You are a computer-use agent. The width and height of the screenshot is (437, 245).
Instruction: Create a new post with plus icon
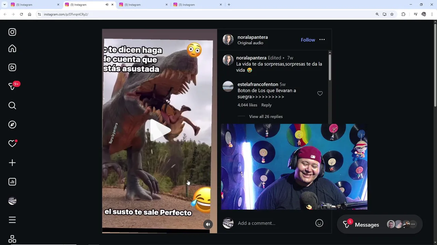pyautogui.click(x=12, y=163)
